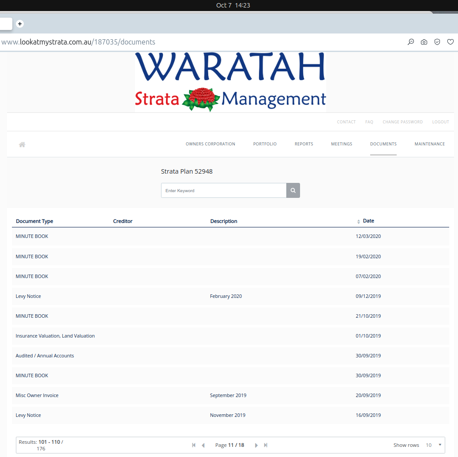Jump to first page of results
The width and height of the screenshot is (458, 457).
[193, 445]
